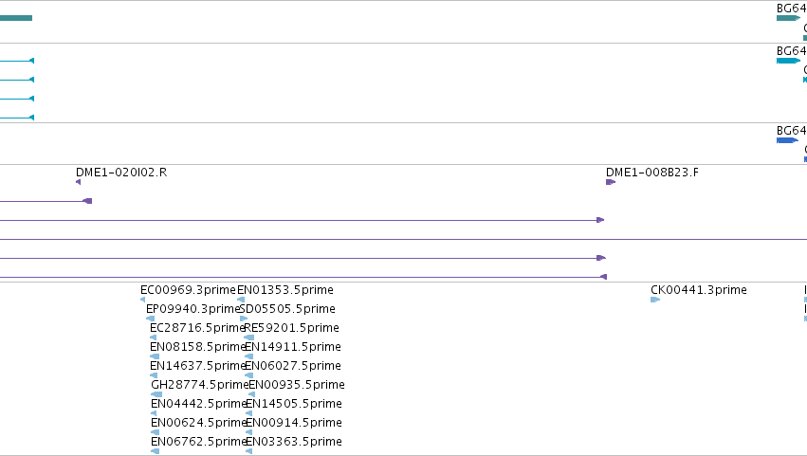Select the DME1-020I02.R feature label
The image size is (807, 456).
[x=121, y=173]
